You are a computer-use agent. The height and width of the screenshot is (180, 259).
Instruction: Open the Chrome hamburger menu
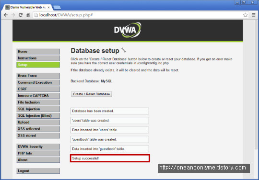pos(254,15)
